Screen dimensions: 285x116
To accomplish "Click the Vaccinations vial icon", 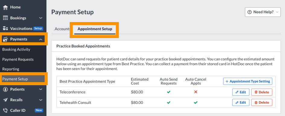I will pos(5,28).
